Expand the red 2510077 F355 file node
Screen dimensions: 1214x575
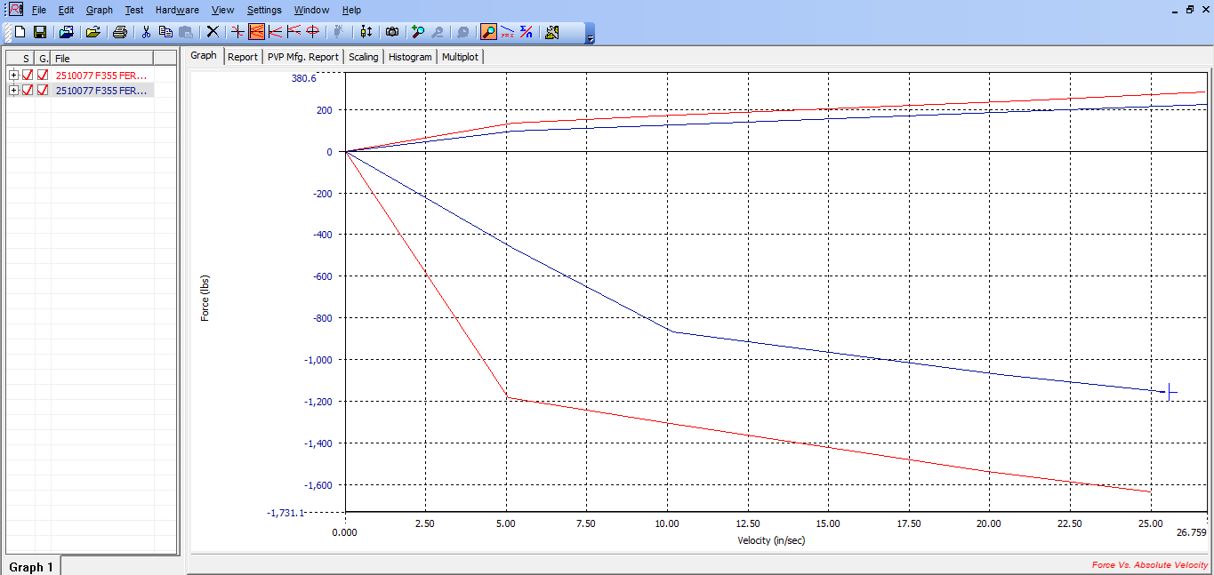(13, 76)
